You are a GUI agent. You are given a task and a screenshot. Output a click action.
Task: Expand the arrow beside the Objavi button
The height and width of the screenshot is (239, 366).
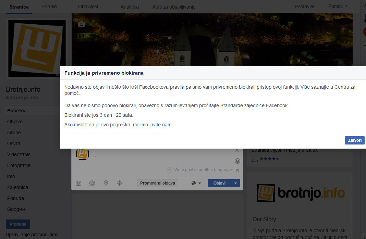(x=236, y=183)
